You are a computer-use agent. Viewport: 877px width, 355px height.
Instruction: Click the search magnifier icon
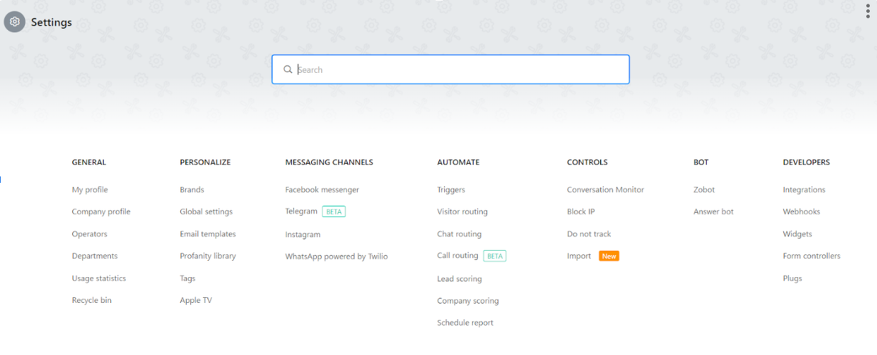[288, 69]
